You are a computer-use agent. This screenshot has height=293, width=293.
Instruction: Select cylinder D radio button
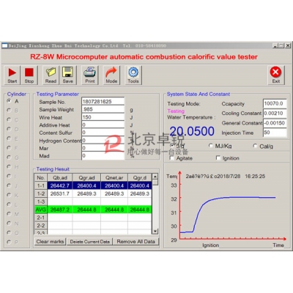click(10, 129)
